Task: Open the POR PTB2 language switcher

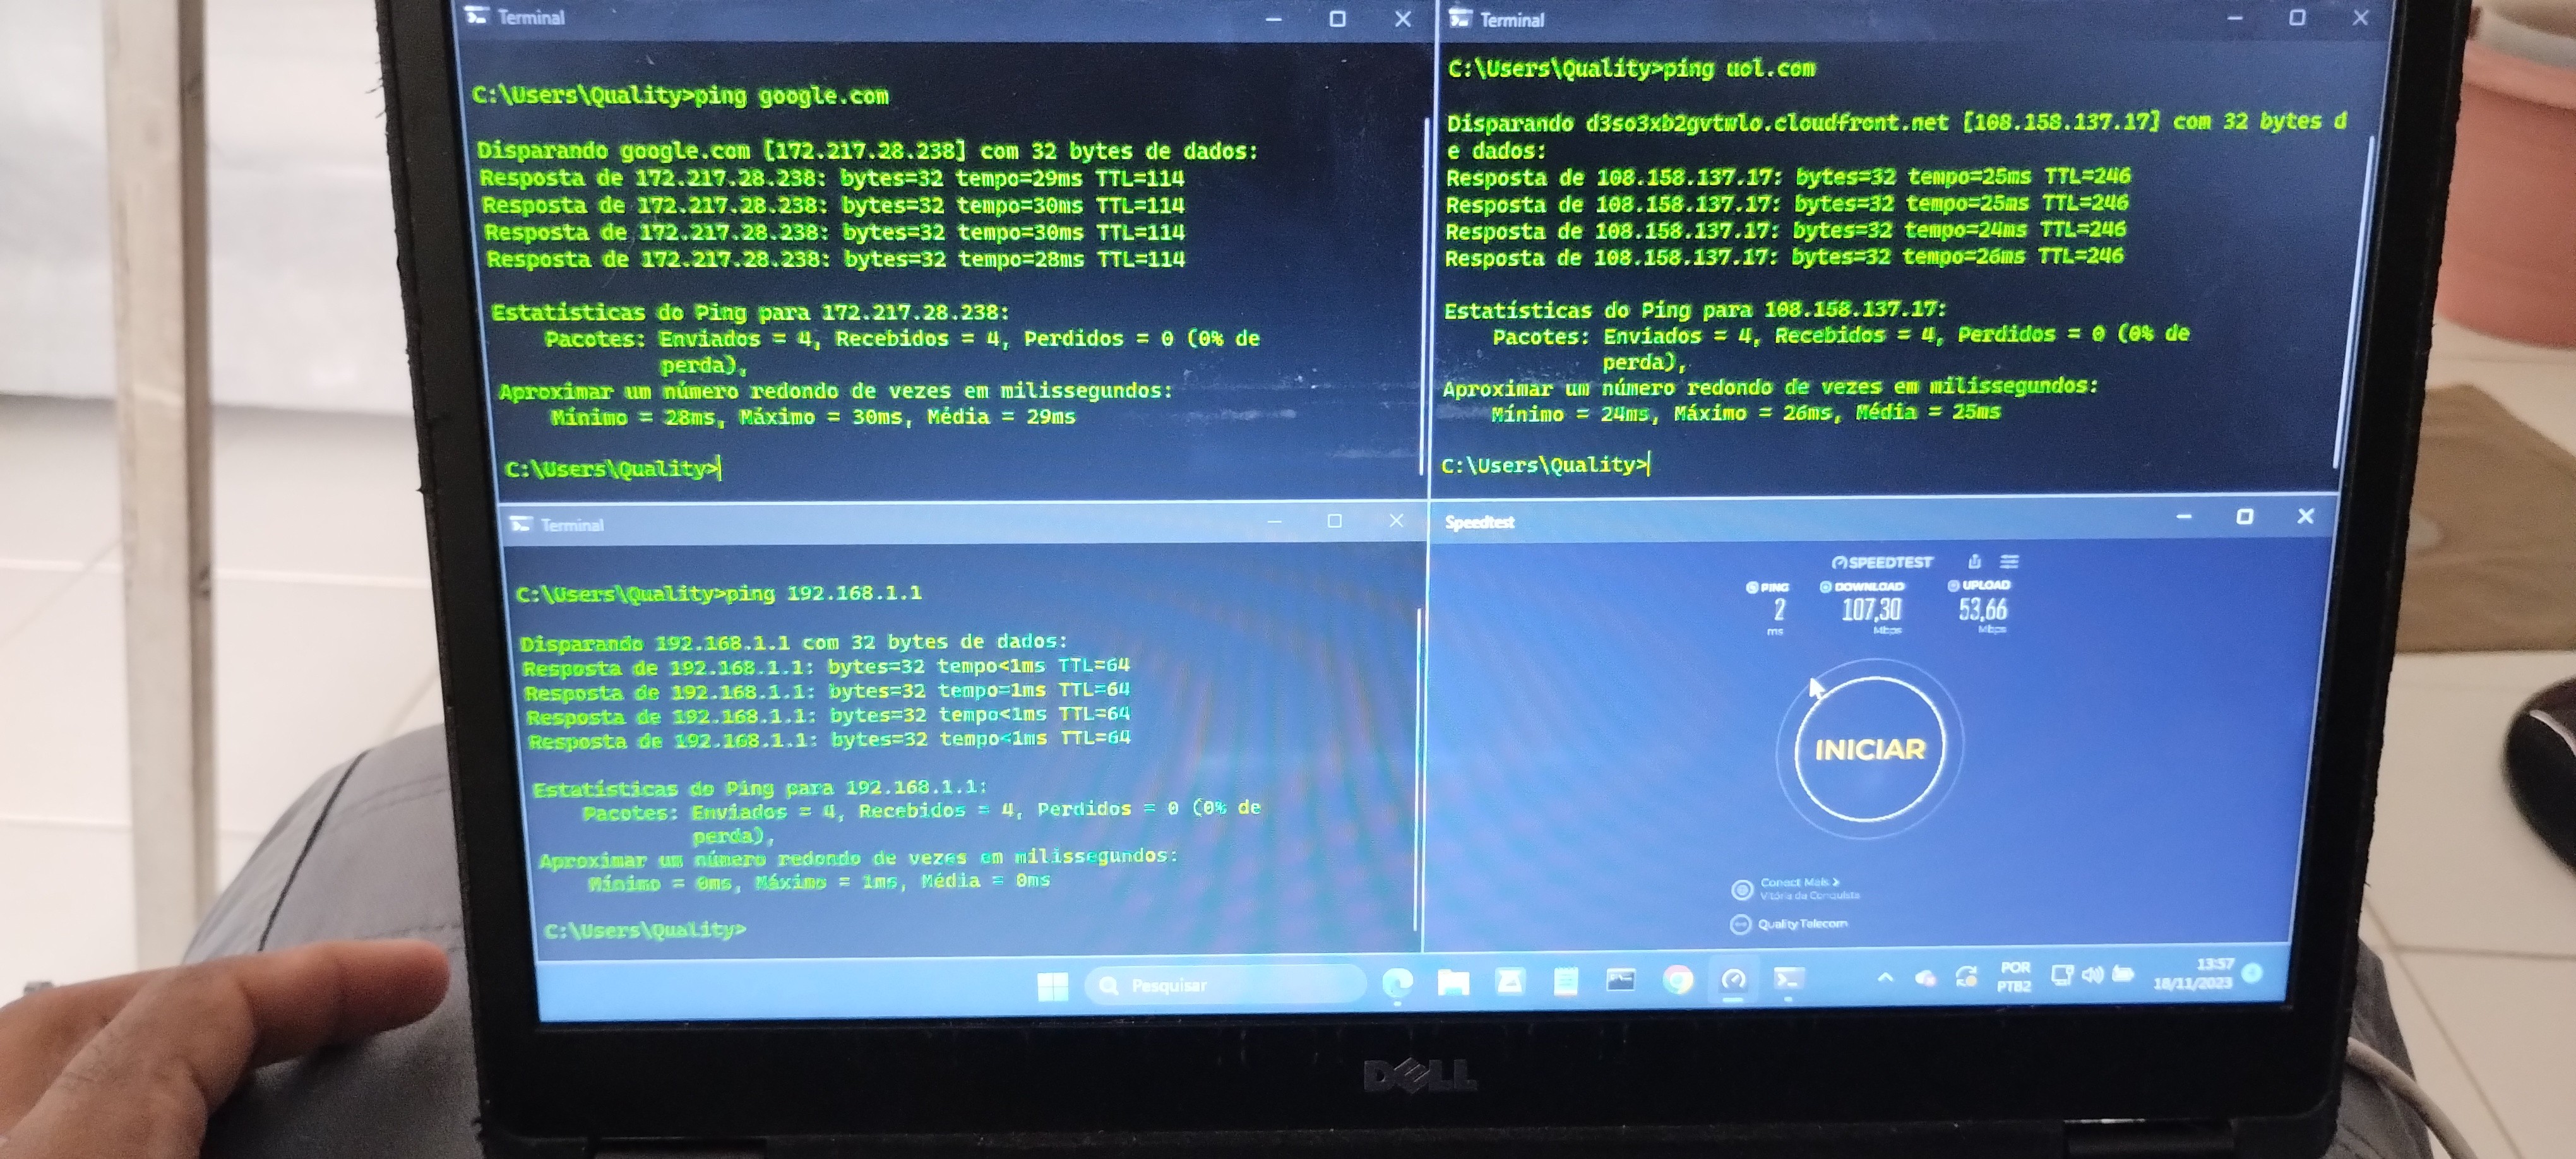Action: click(2014, 976)
